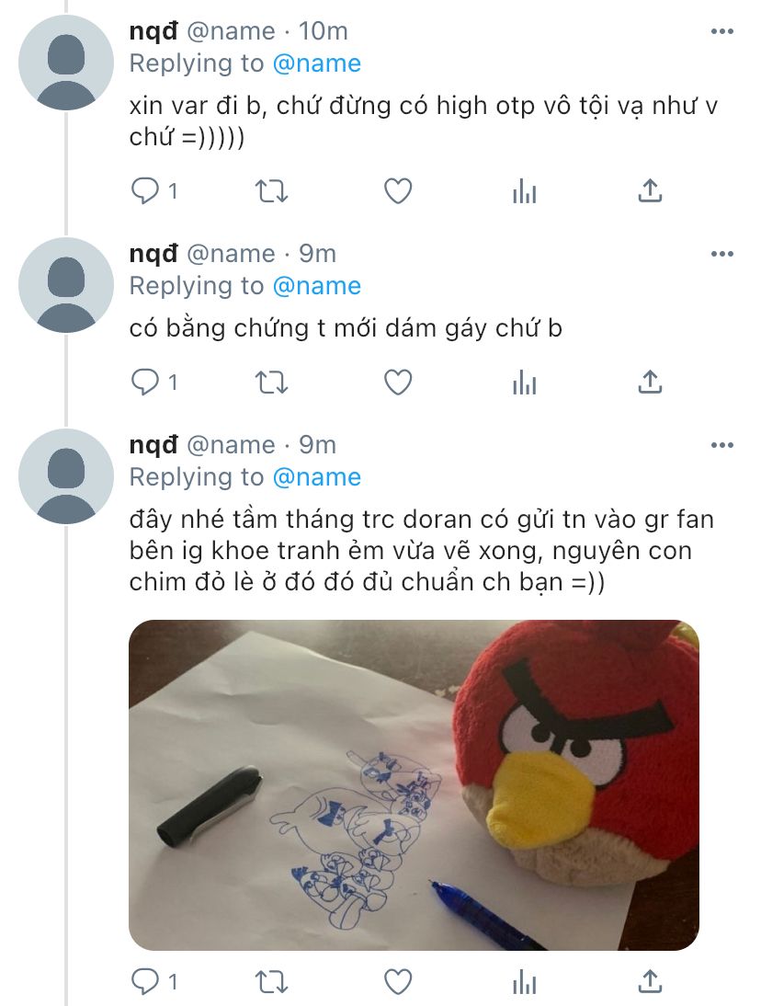View analytics for the 10m tweet
This screenshot has height=1006, width=761.
pyautogui.click(x=524, y=191)
